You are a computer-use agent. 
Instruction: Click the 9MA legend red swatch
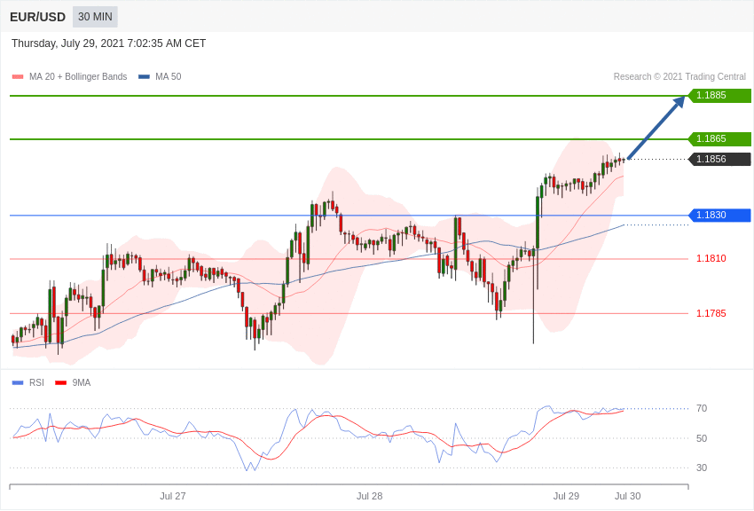[x=60, y=383]
